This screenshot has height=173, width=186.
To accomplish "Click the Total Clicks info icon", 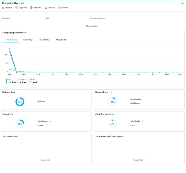I will point(142,121).
